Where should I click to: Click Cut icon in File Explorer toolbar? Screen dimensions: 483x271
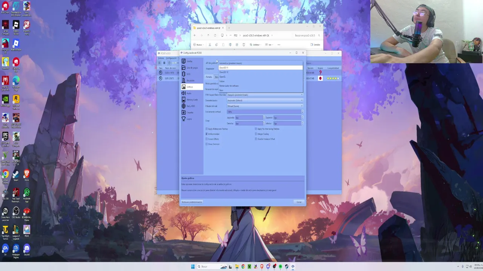pos(210,45)
